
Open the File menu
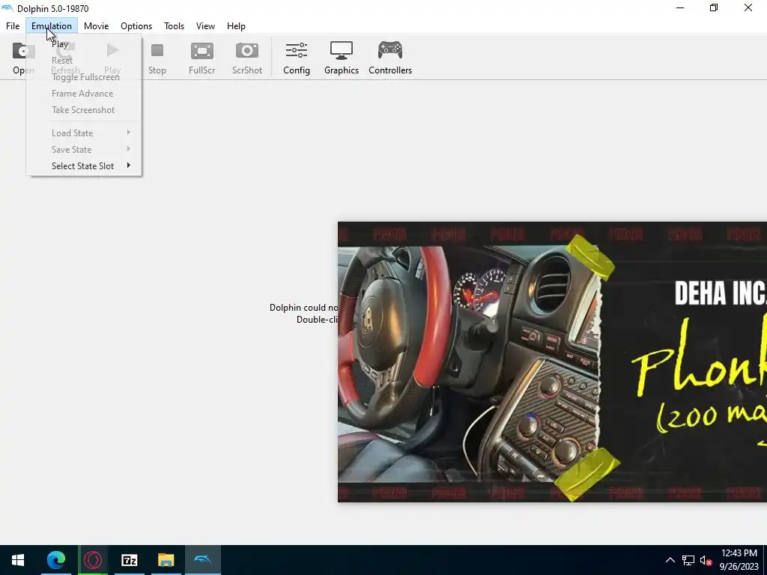pyautogui.click(x=13, y=26)
